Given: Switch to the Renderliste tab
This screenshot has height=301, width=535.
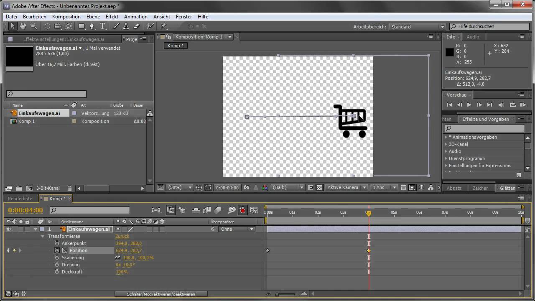Looking at the screenshot, I should tap(20, 199).
